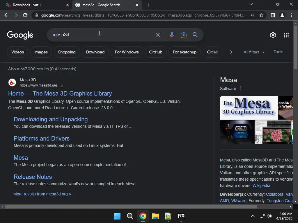
Task: Click the address bar URL
Action: (144, 15)
